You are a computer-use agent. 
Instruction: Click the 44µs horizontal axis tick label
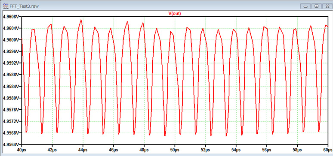click(83, 150)
